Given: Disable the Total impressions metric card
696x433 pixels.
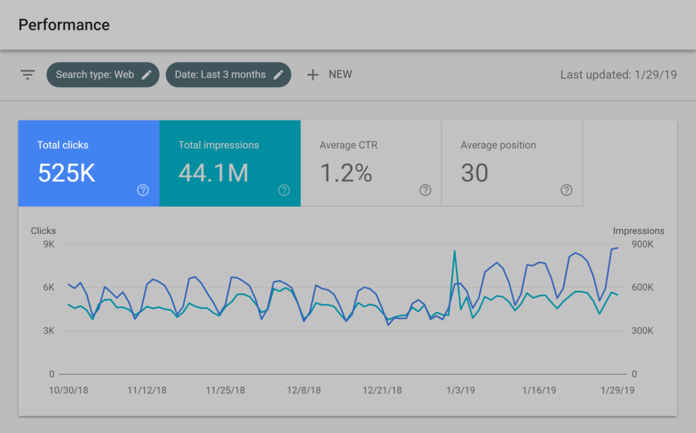Looking at the screenshot, I should coord(230,163).
